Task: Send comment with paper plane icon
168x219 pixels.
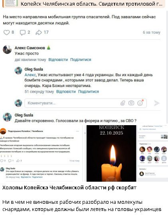Action: pyautogui.click(x=157, y=103)
